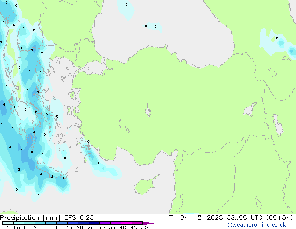The width and height of the screenshot is (296, 229).
Task: Click the legend value '0.1'
Action: (5, 227)
